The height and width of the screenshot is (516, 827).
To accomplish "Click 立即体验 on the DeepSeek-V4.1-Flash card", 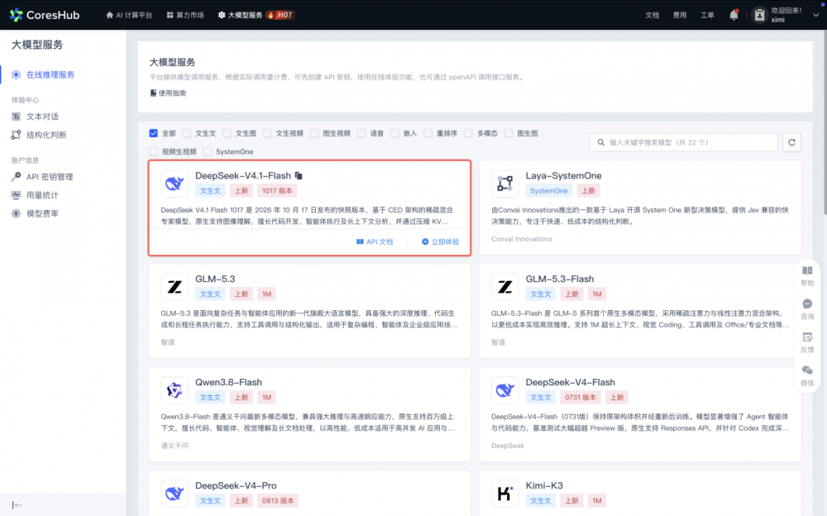I will (441, 241).
